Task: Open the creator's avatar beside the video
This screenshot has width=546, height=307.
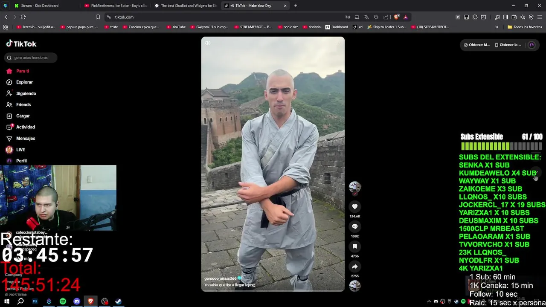Action: click(354, 187)
